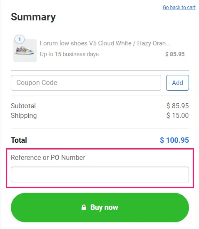199x229 pixels.
Task: Click the lock icon on Buy now
Action: tap(84, 207)
